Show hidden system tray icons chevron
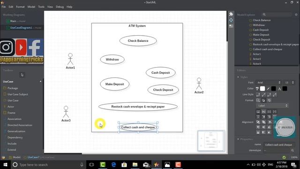300x169 pixels. tap(248, 165)
